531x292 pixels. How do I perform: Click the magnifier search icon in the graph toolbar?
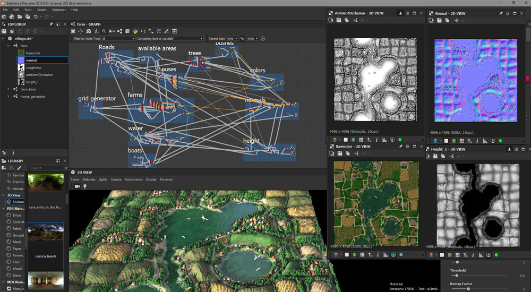click(104, 31)
